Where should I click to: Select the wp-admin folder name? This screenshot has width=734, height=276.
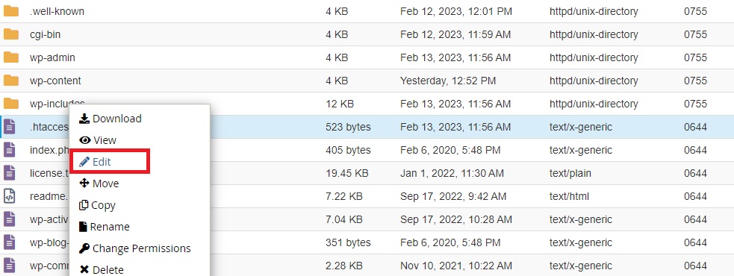52,57
